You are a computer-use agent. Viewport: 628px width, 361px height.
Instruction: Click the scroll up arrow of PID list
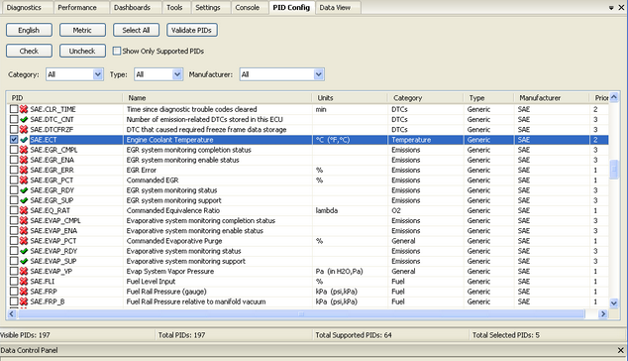click(x=613, y=97)
